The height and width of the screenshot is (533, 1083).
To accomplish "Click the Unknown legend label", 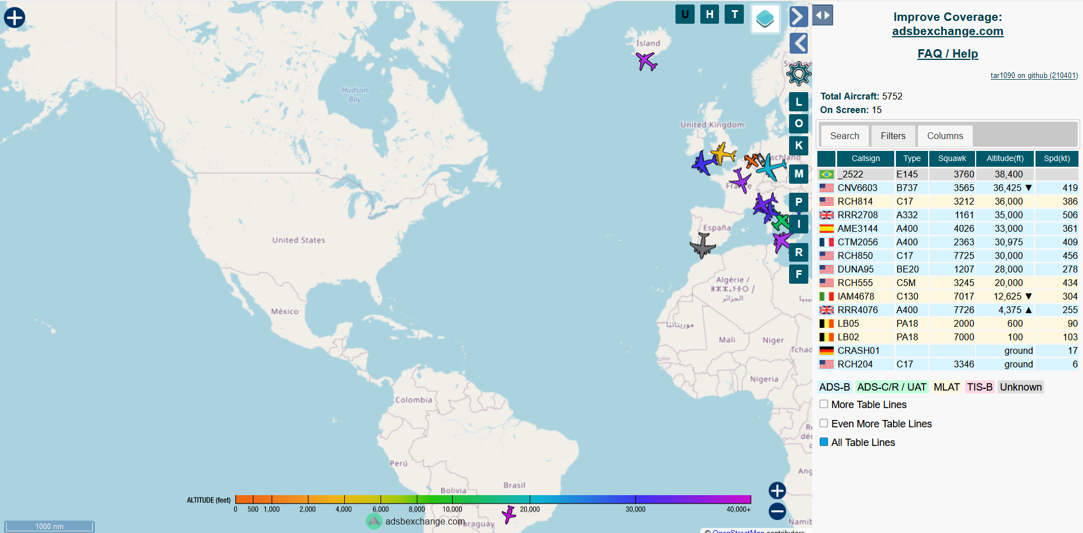I will [x=1020, y=387].
